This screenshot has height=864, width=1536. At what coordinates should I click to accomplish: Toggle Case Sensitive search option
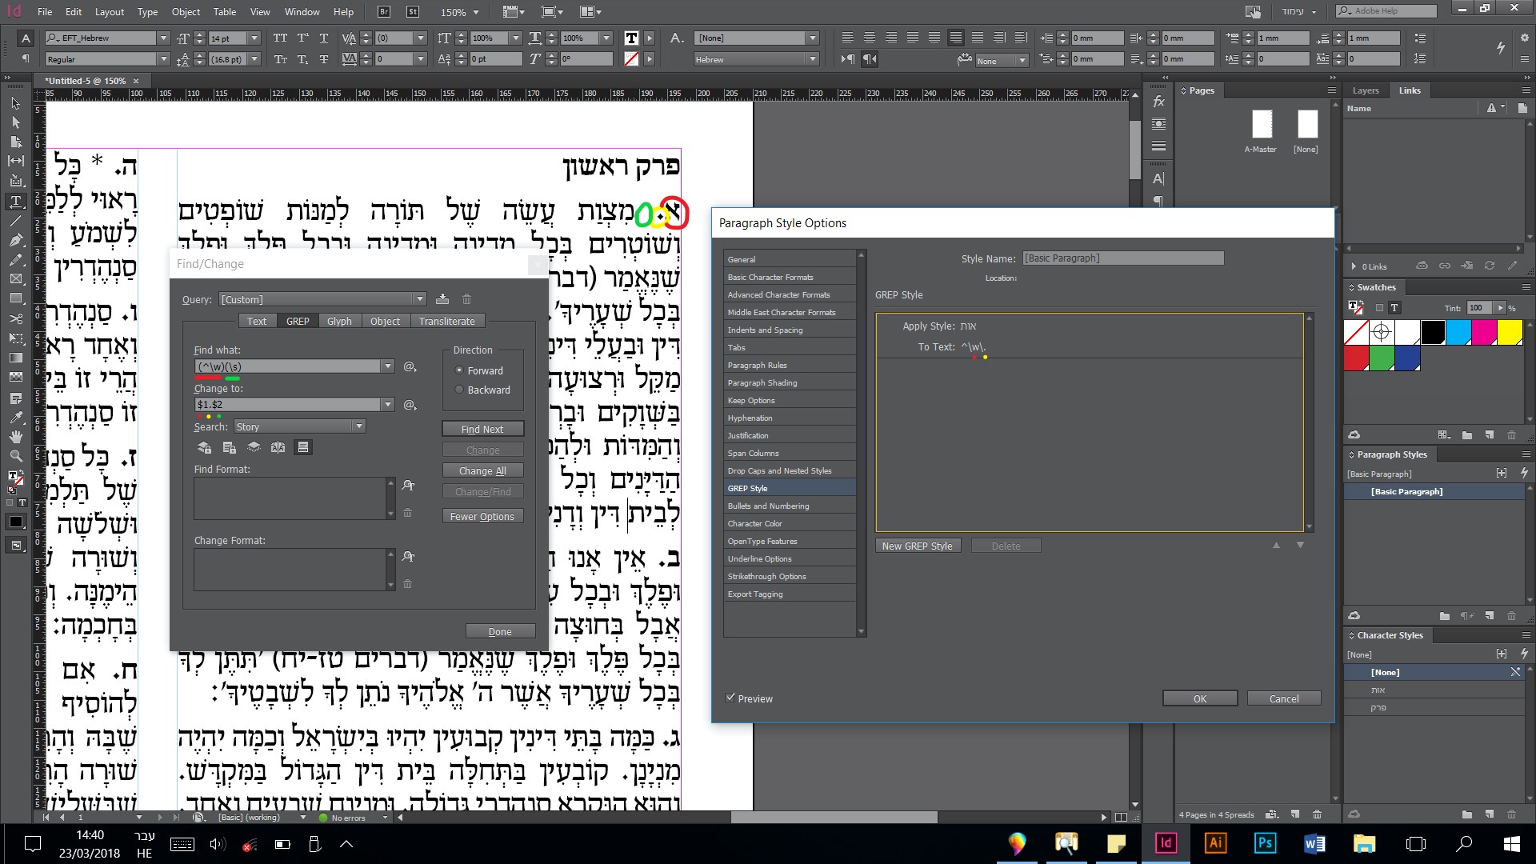tap(278, 447)
